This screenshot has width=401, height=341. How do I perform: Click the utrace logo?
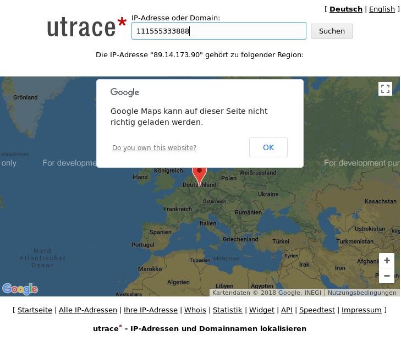[87, 27]
